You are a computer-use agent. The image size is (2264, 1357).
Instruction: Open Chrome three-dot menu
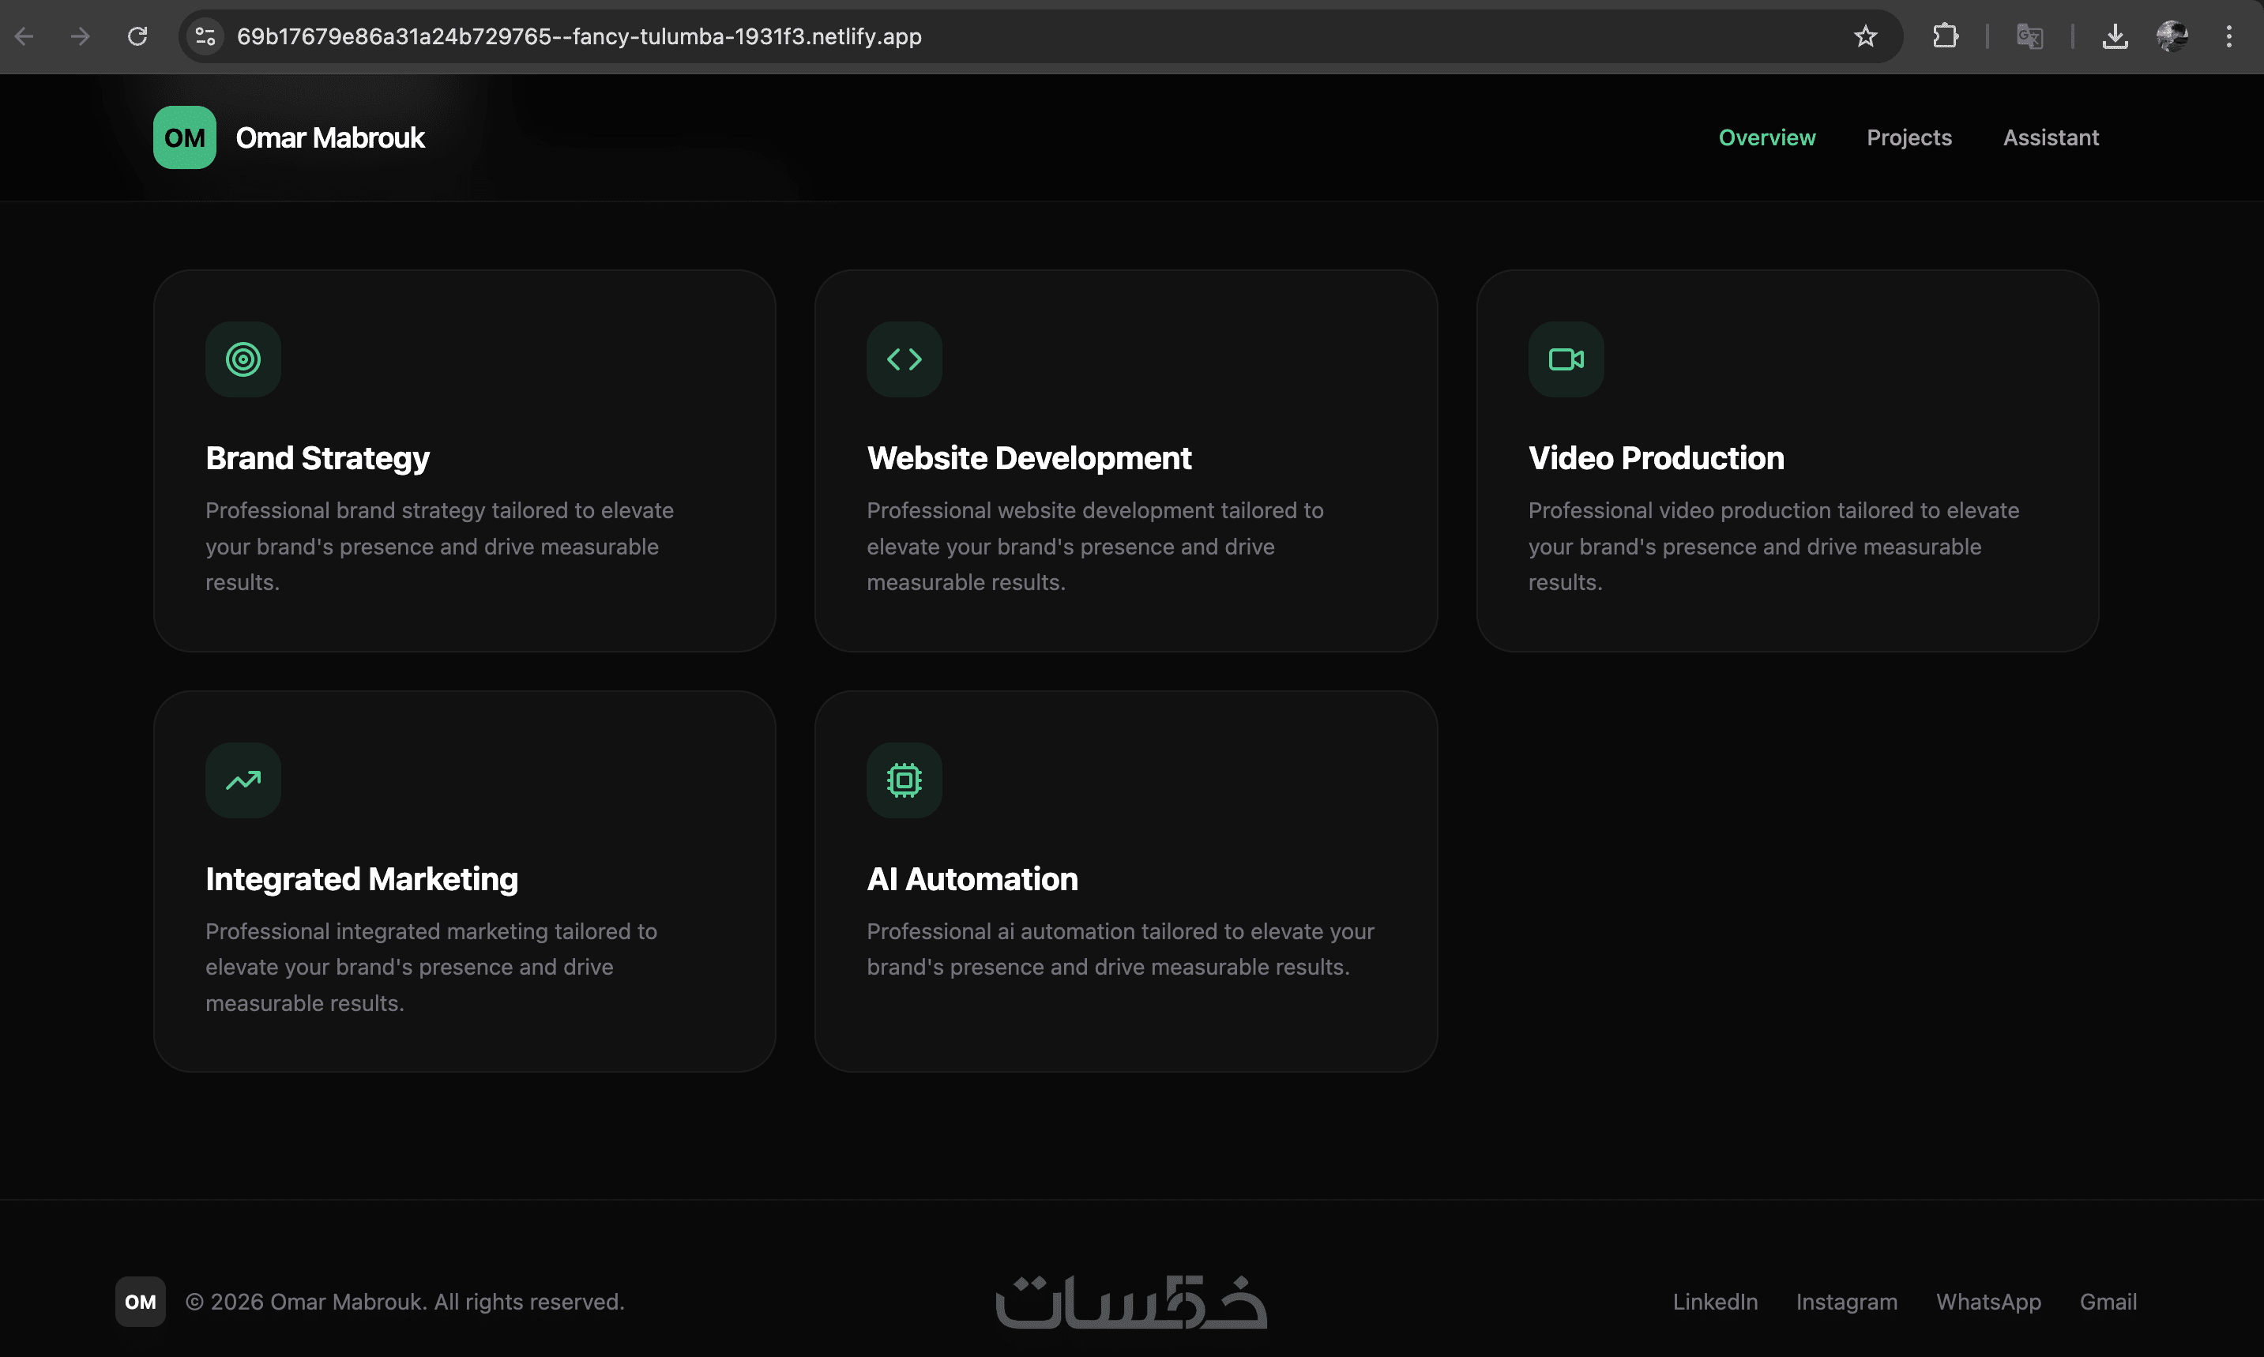click(2228, 36)
